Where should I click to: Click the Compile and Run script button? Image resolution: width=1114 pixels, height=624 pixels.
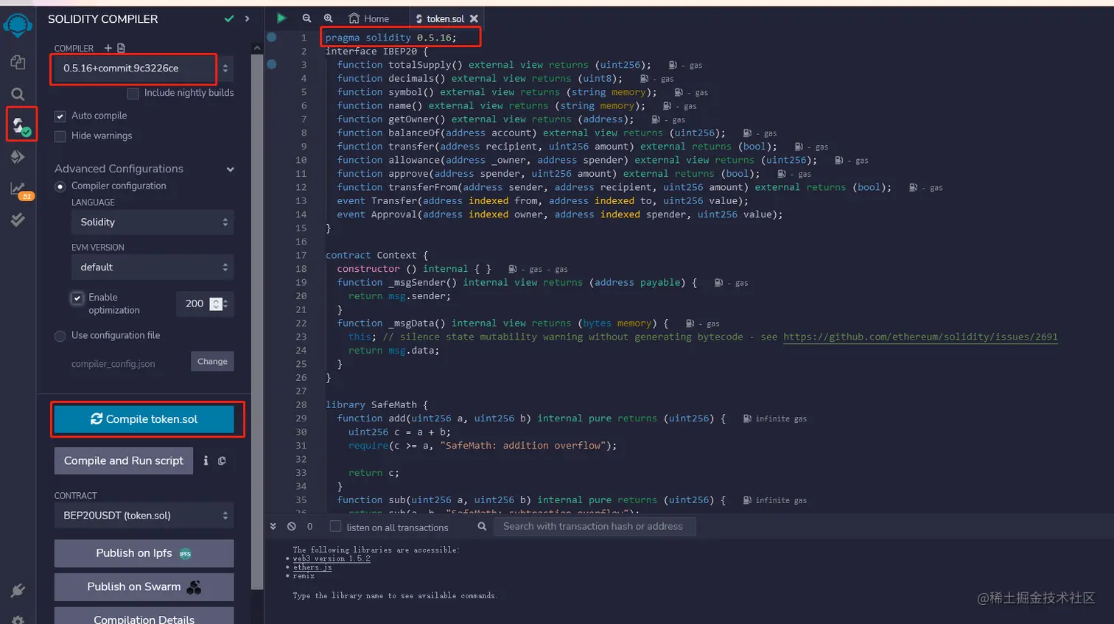pyautogui.click(x=124, y=460)
